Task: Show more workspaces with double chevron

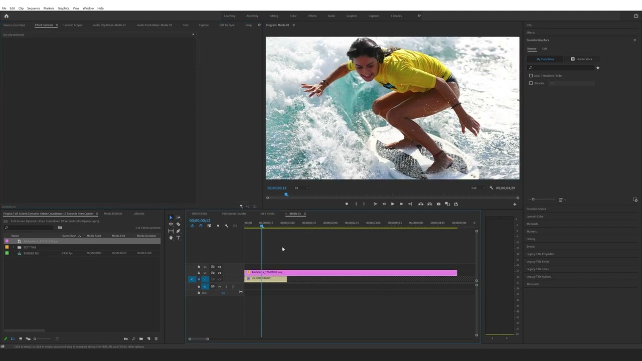Action: coord(419,16)
